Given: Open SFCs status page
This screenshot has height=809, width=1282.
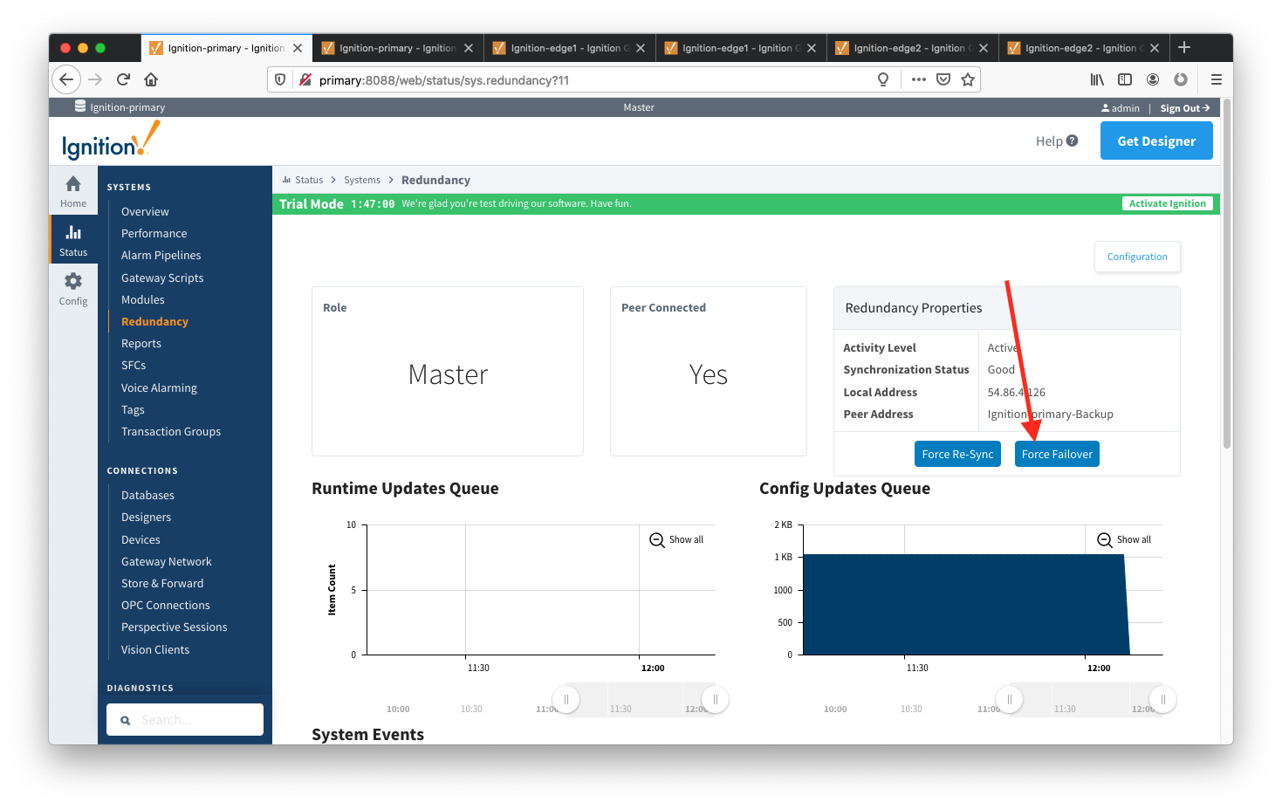Looking at the screenshot, I should (134, 365).
